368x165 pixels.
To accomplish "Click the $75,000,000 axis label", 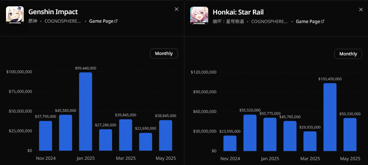I will [20, 91].
